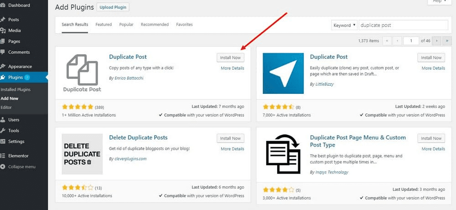This screenshot has width=456, height=210.
Task: Click the Upload Plugin button
Action: (x=113, y=7)
